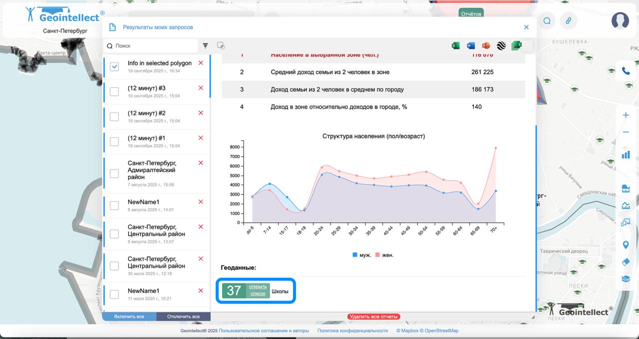Click the link chain icon in header
Image resolution: width=639 pixels, height=339 pixels.
tap(568, 21)
